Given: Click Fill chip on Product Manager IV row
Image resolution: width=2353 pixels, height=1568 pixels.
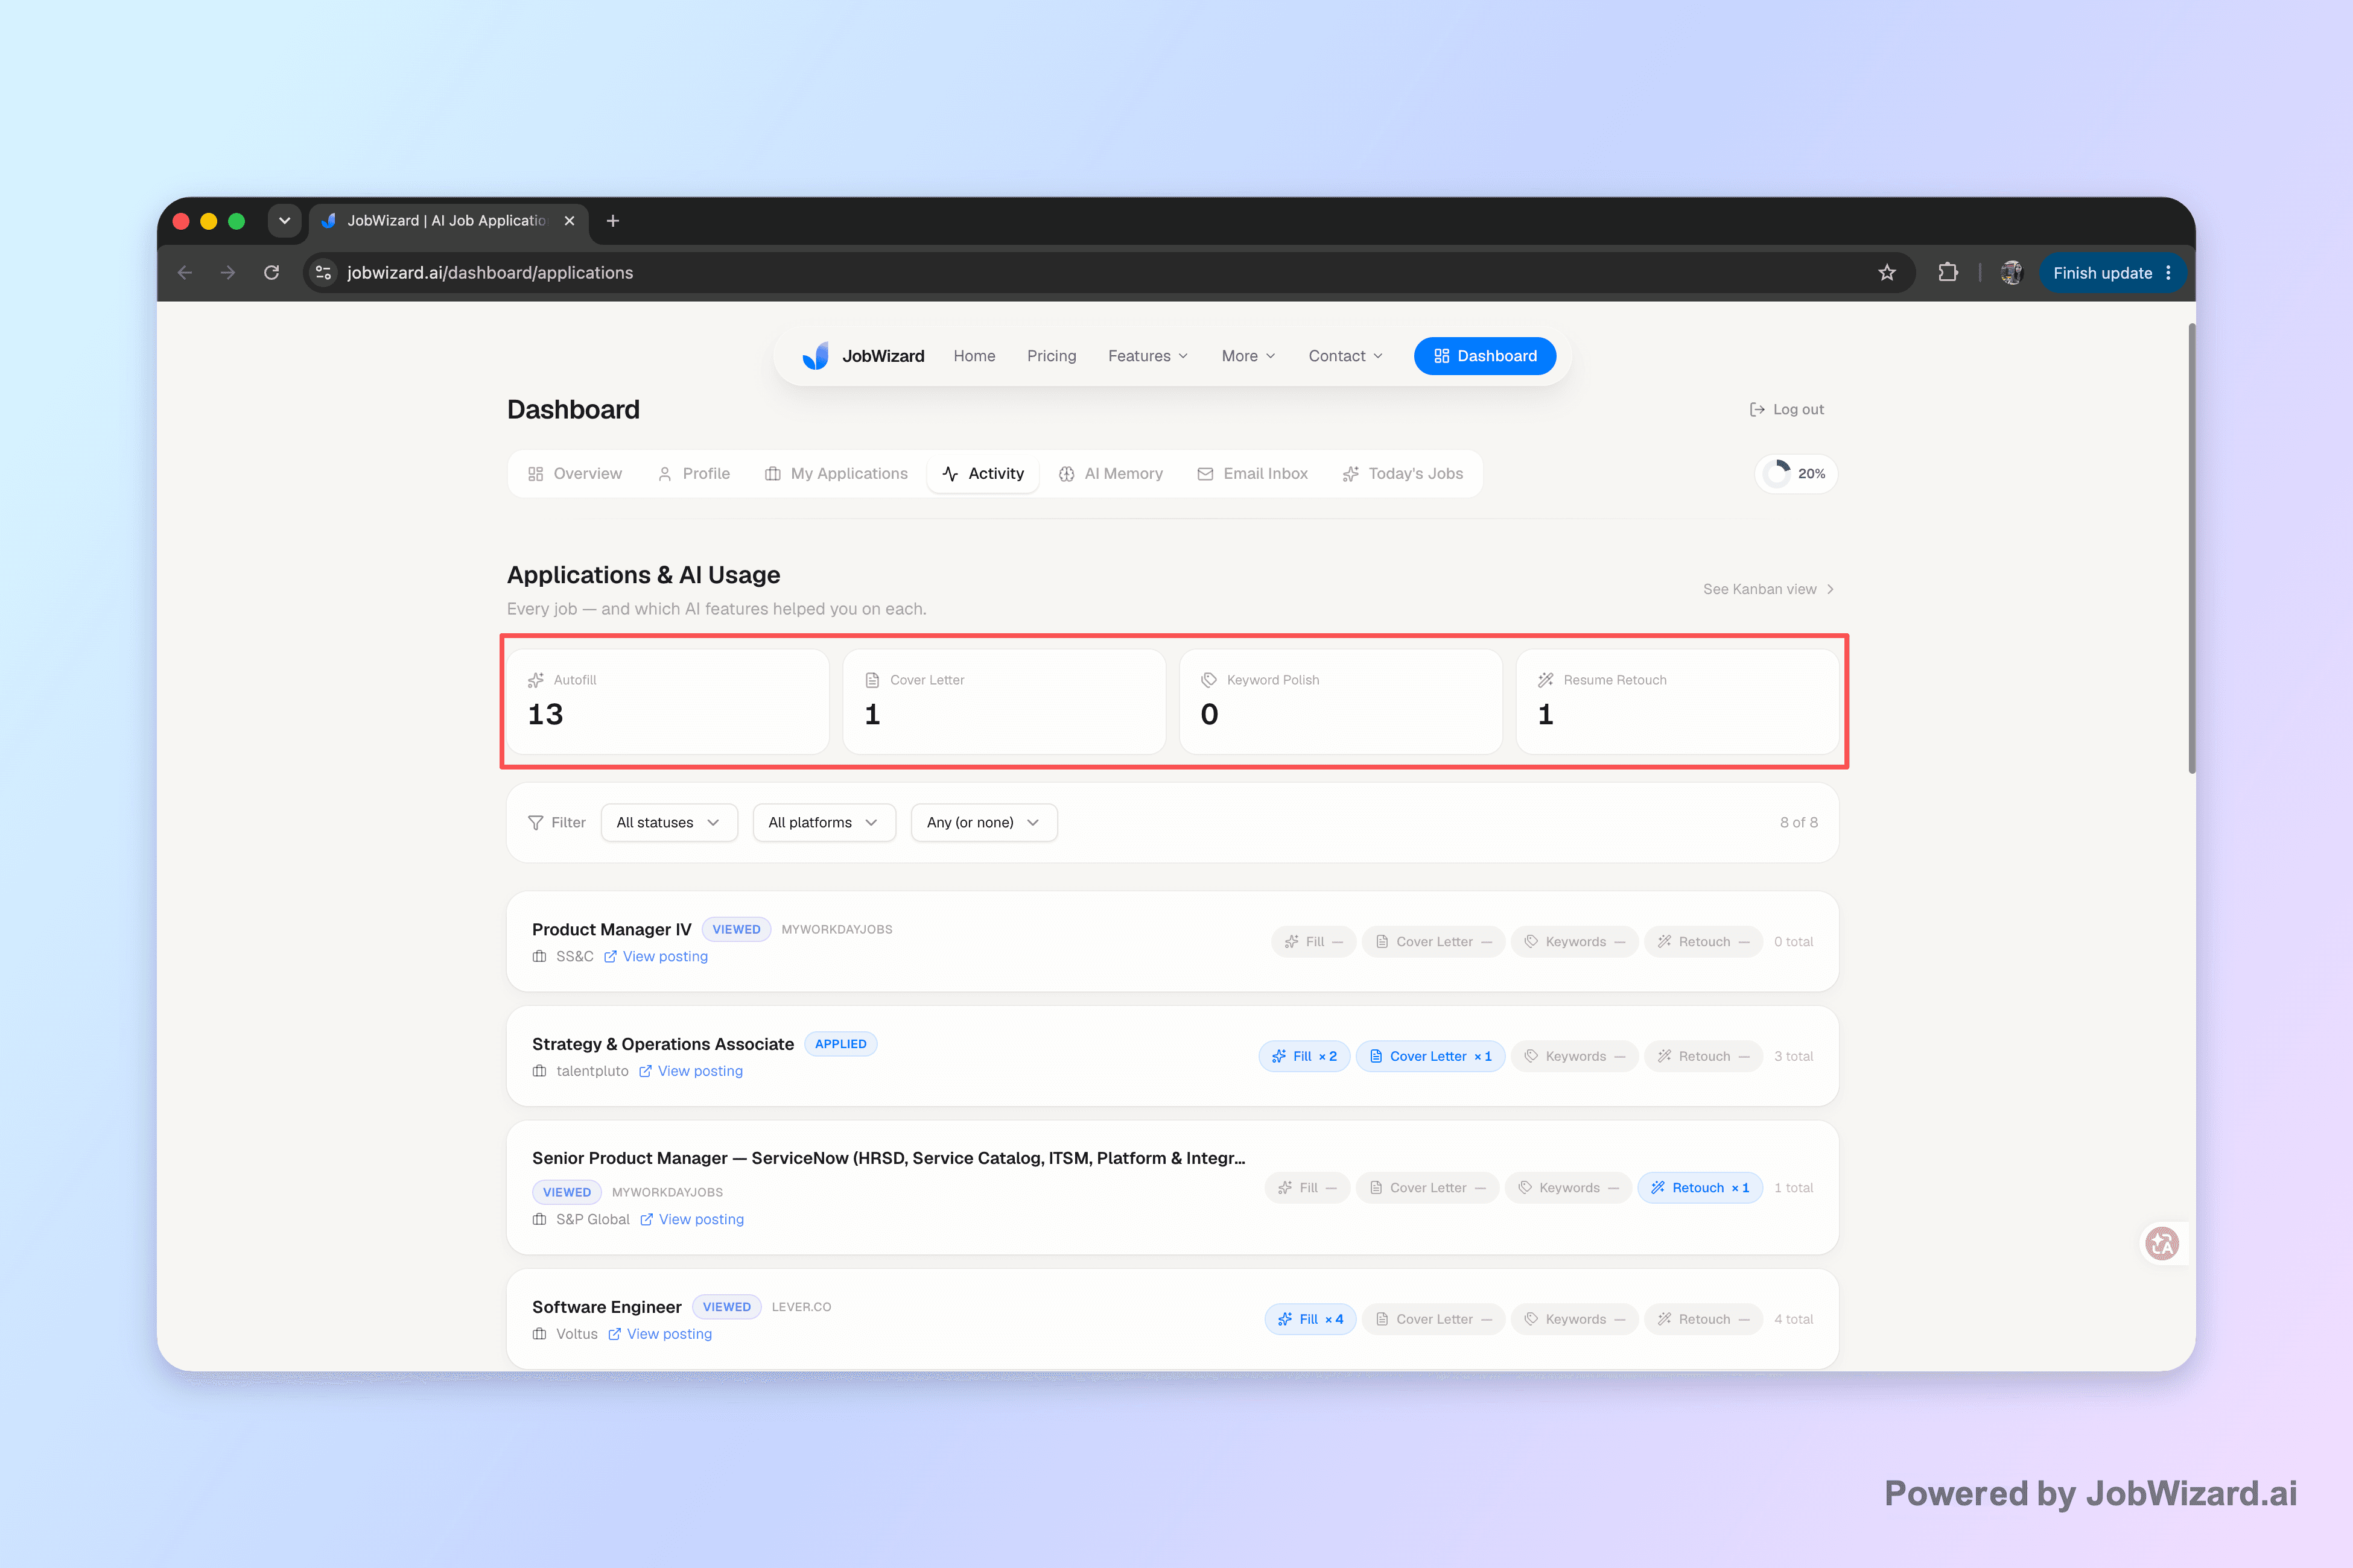Looking at the screenshot, I should tap(1313, 942).
